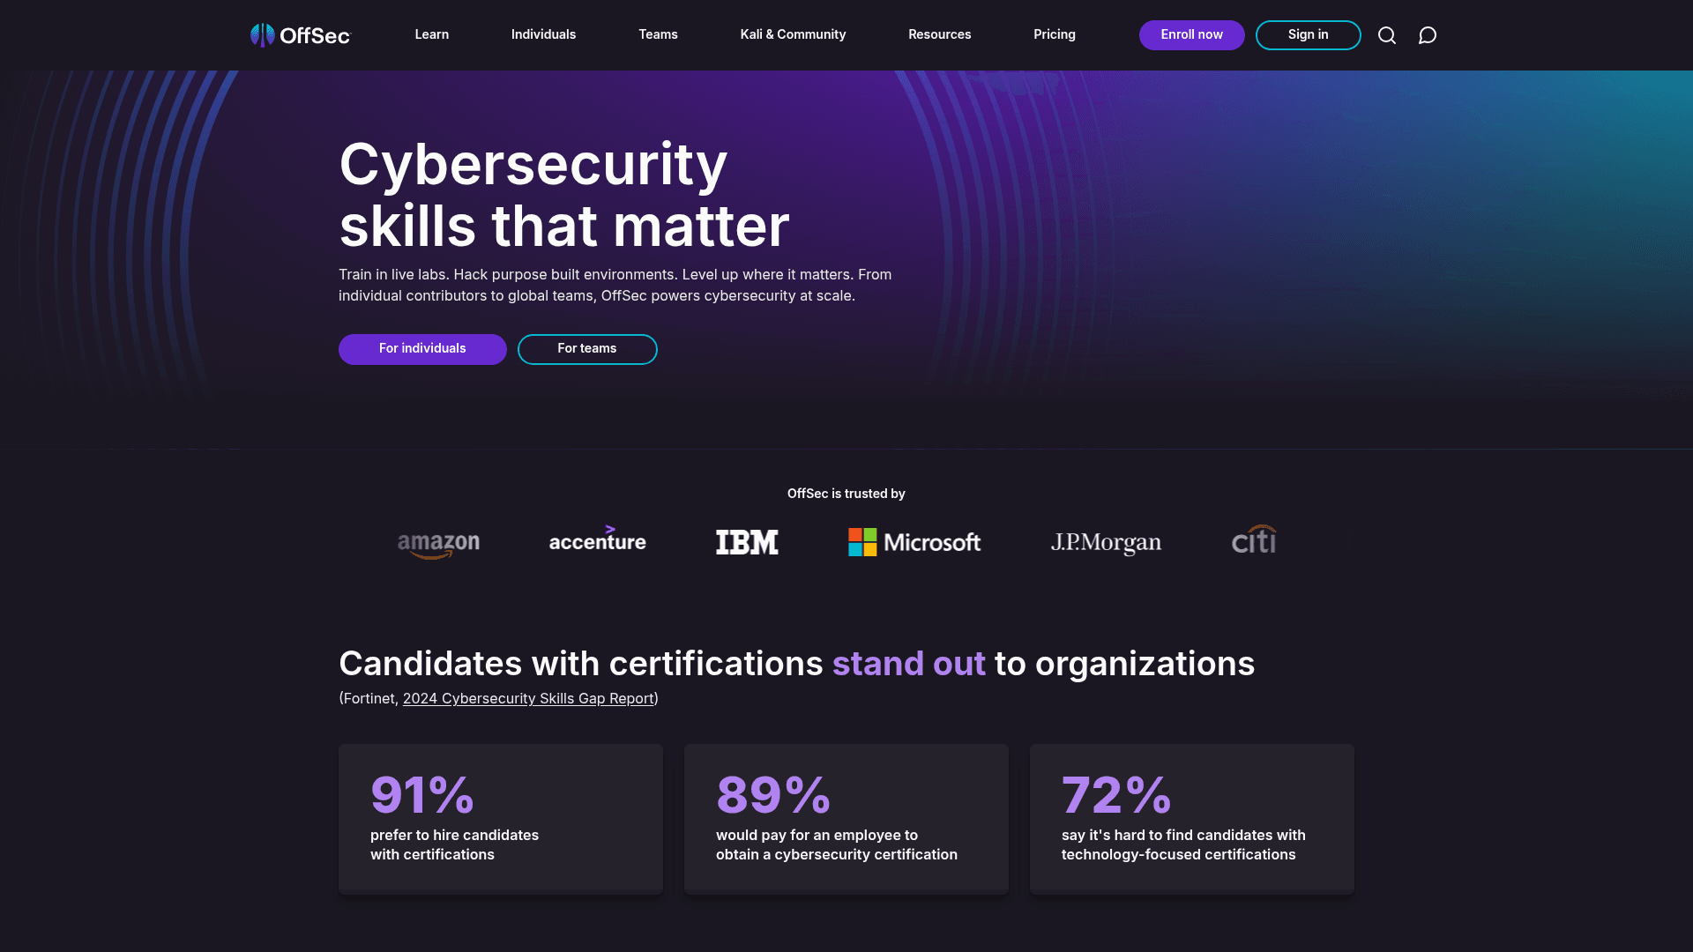Select the Amazon company logo
This screenshot has width=1693, height=952.
click(438, 542)
